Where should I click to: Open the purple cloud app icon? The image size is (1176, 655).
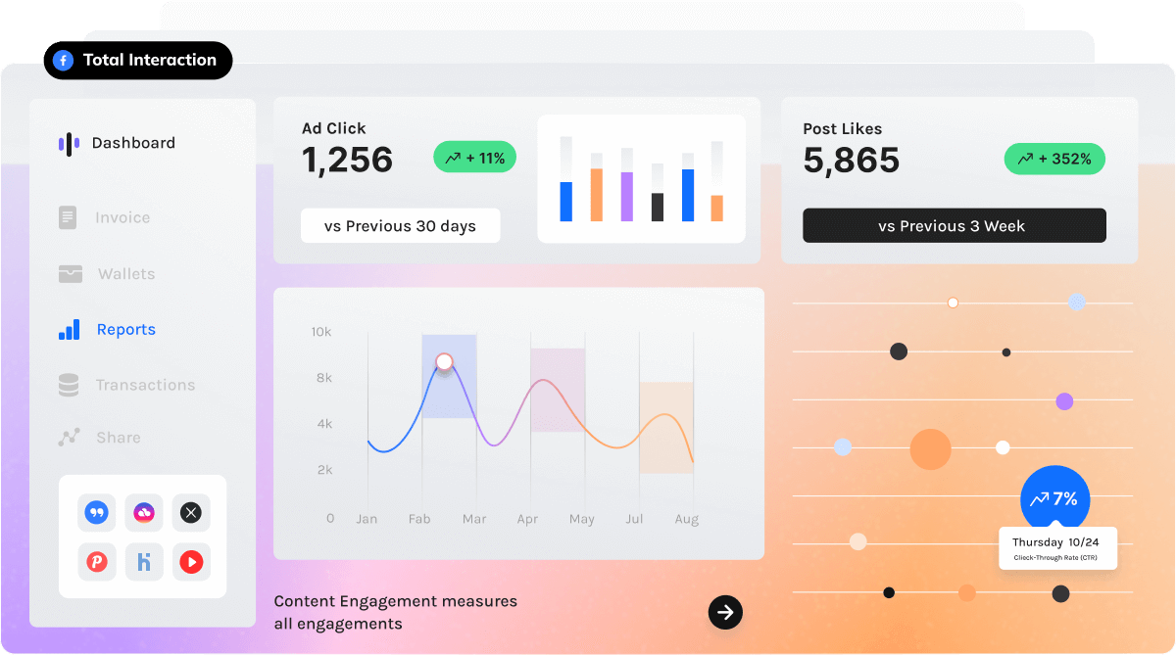pyautogui.click(x=143, y=511)
